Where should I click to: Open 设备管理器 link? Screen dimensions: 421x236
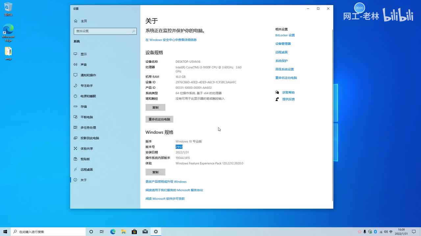point(283,44)
